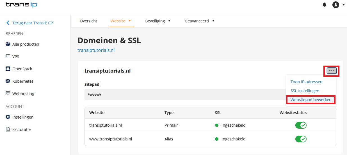Screen dimensions: 347x155
Task: Click the green SSL dot in the Primair row
Action: pos(217,125)
